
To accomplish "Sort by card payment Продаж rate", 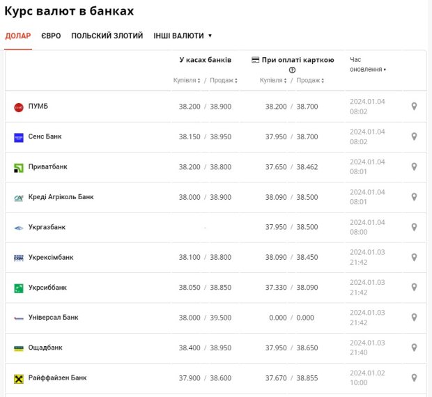I will (x=310, y=80).
